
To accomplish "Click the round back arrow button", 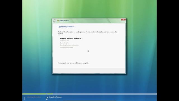I will pyautogui.click(x=55, y=21).
